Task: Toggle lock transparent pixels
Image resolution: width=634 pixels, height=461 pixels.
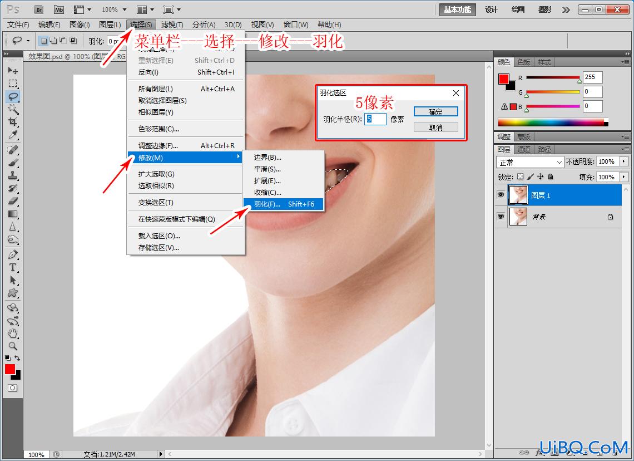Action: click(x=521, y=176)
